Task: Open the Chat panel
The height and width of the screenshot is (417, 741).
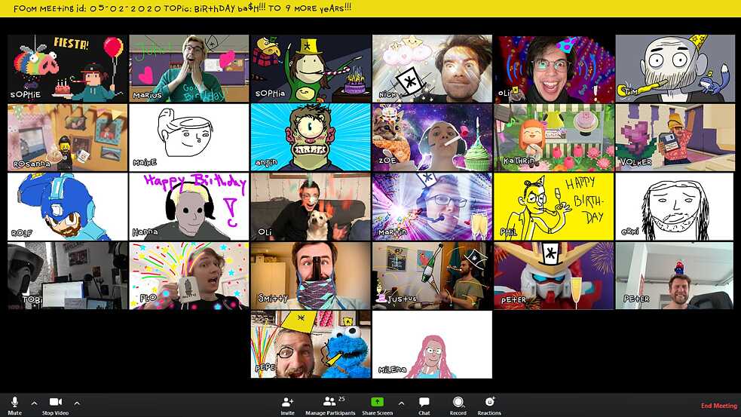Action: (424, 406)
